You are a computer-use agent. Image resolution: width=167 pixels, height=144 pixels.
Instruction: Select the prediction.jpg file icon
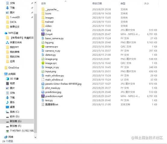[43, 92]
